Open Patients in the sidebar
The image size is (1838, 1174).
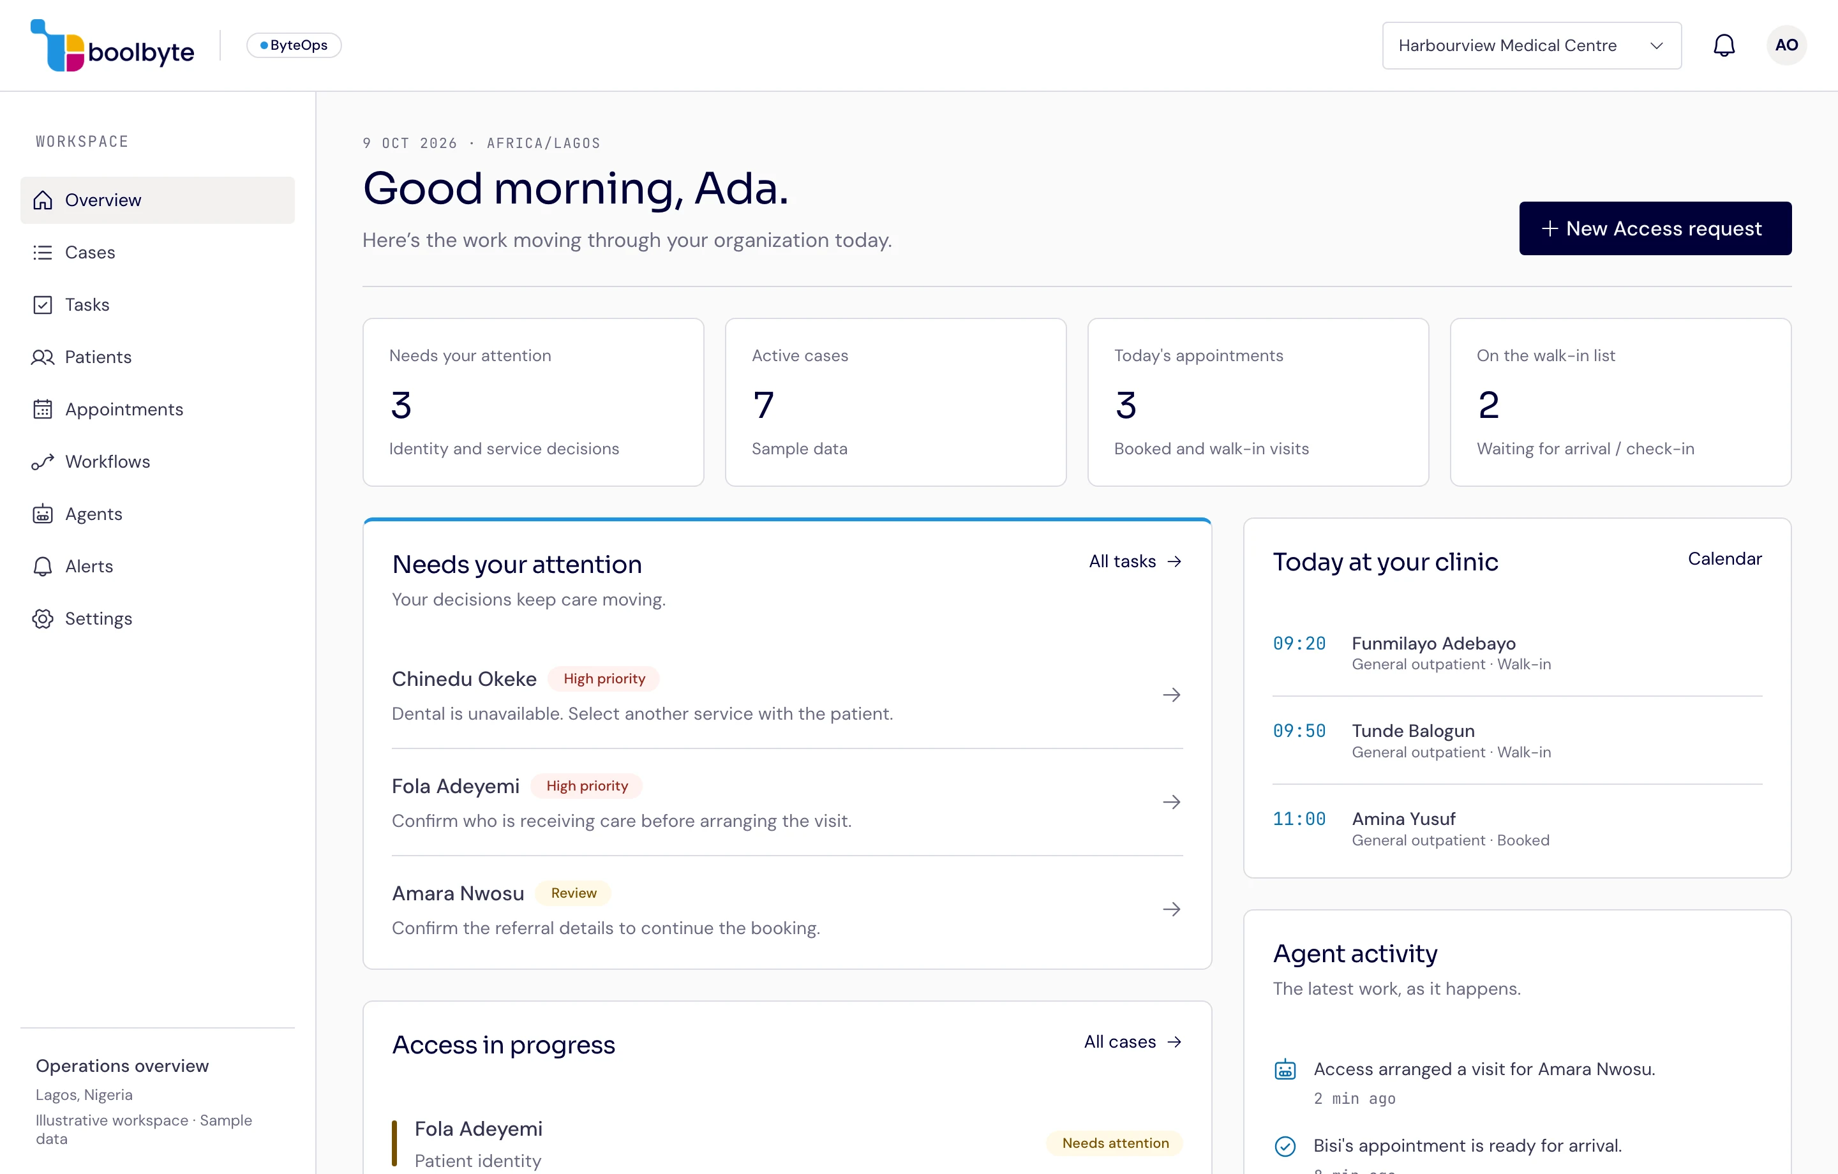click(x=157, y=357)
